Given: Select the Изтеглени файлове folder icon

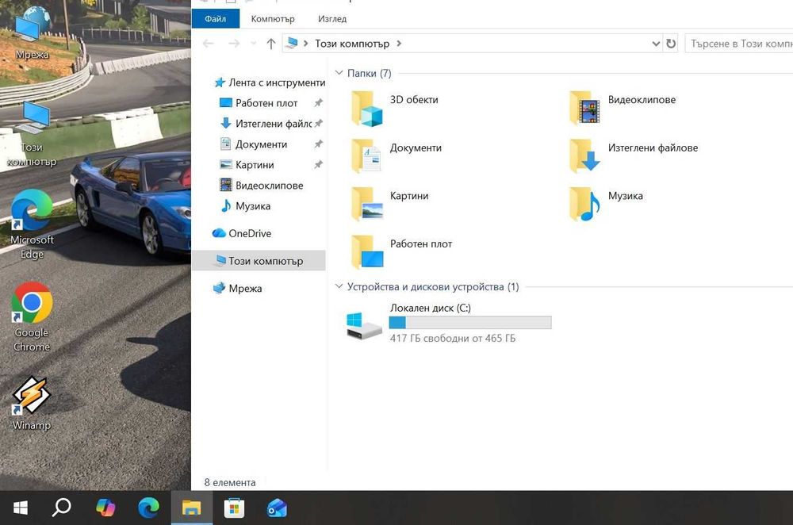Looking at the screenshot, I should pos(584,156).
